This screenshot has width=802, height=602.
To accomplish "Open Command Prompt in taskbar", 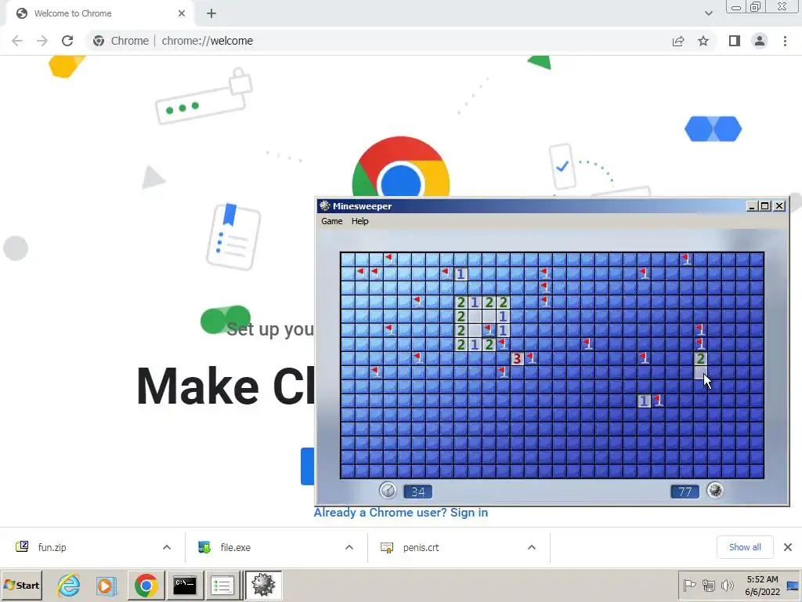I will point(185,585).
